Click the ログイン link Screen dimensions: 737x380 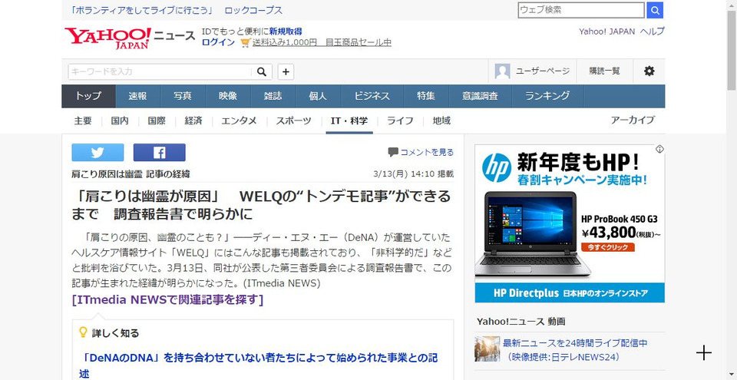tap(218, 42)
